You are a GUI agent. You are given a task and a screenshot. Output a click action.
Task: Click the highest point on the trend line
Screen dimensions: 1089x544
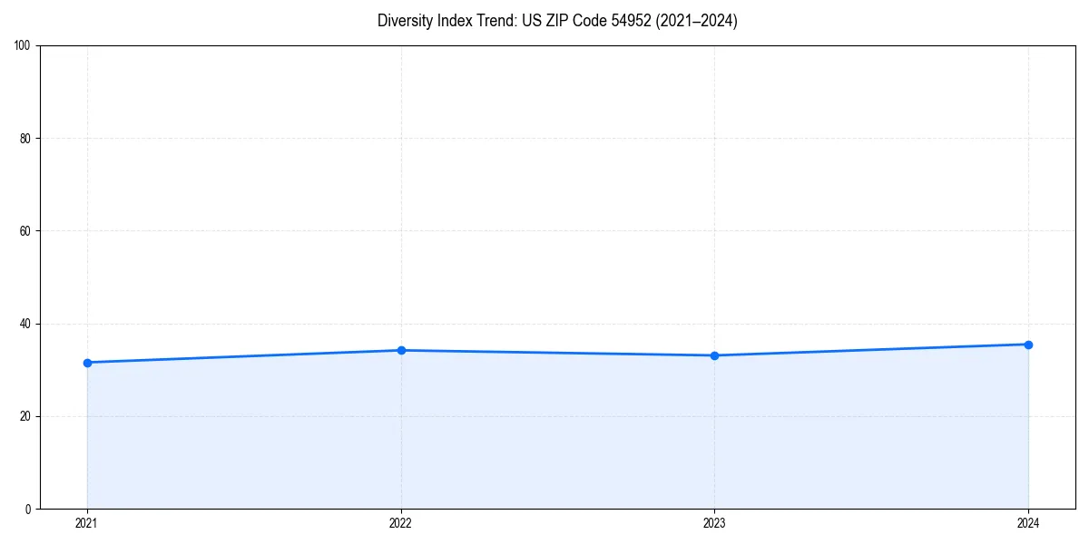coord(1028,345)
